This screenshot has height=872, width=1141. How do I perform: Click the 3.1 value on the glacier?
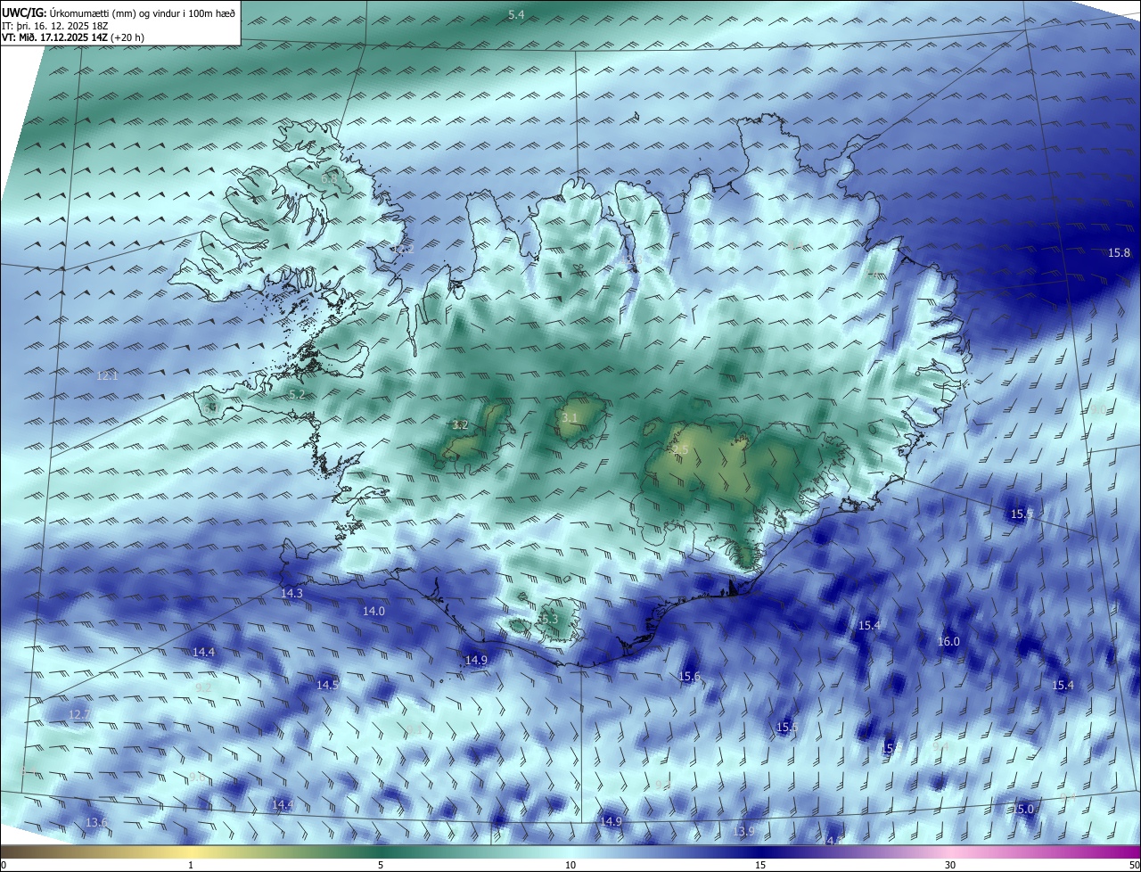coord(570,417)
